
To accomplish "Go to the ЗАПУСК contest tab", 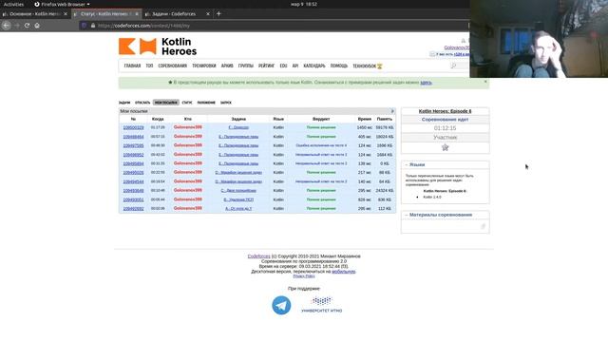I will [226, 103].
